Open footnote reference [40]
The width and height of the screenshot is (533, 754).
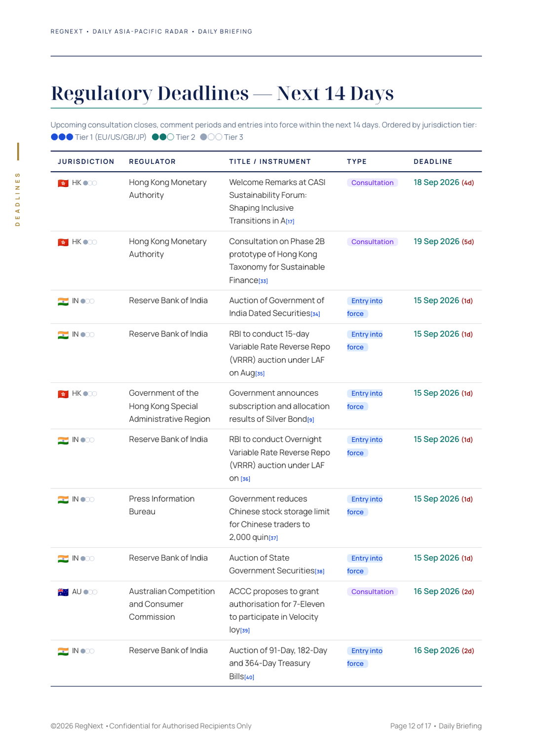[249, 677]
